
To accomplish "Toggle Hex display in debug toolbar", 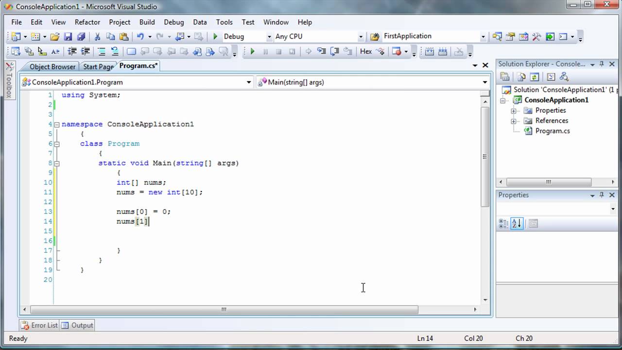I will [366, 51].
